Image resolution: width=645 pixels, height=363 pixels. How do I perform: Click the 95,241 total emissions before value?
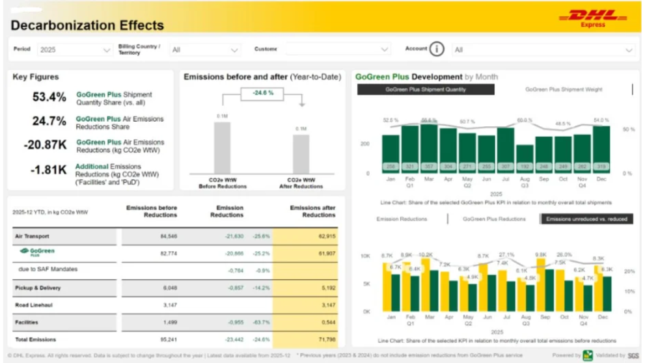tap(169, 340)
